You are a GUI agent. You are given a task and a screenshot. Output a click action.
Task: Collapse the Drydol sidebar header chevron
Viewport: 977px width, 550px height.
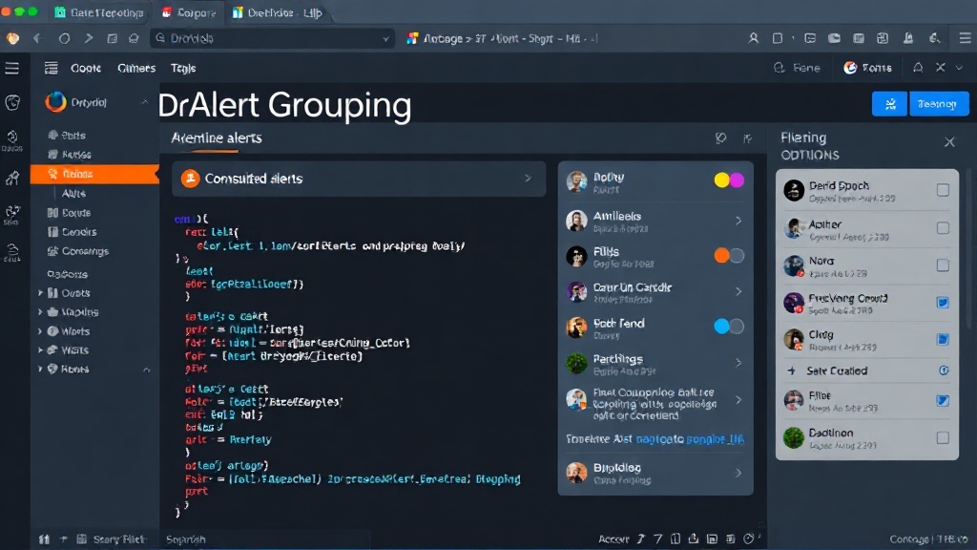[x=145, y=102]
